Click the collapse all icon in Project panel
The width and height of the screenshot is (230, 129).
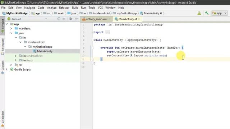pyautogui.click(x=64, y=19)
